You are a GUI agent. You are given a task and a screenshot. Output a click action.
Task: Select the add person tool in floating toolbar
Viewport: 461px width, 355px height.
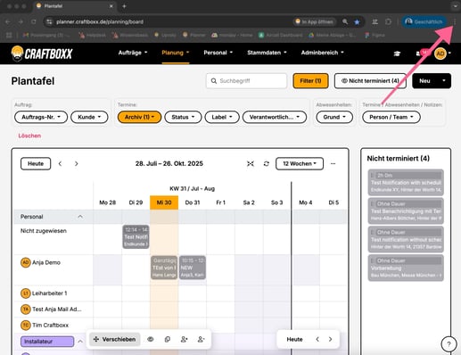click(185, 339)
